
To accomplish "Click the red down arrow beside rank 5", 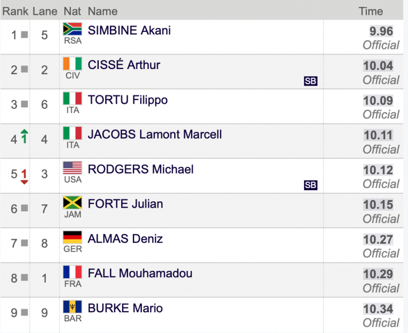I will click(x=24, y=177).
